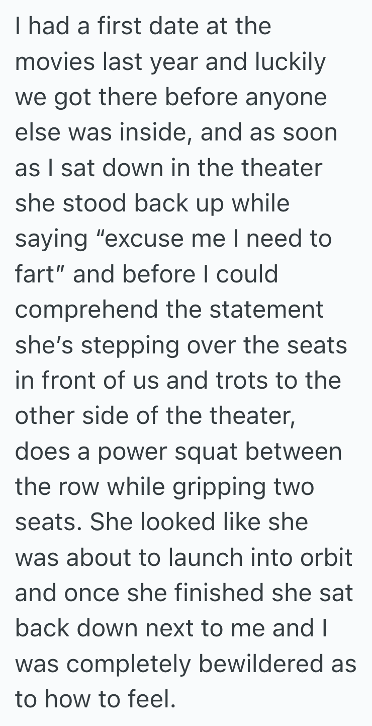The width and height of the screenshot is (372, 726).
Task: Click the word "anyone" in the text
Action: [286, 98]
